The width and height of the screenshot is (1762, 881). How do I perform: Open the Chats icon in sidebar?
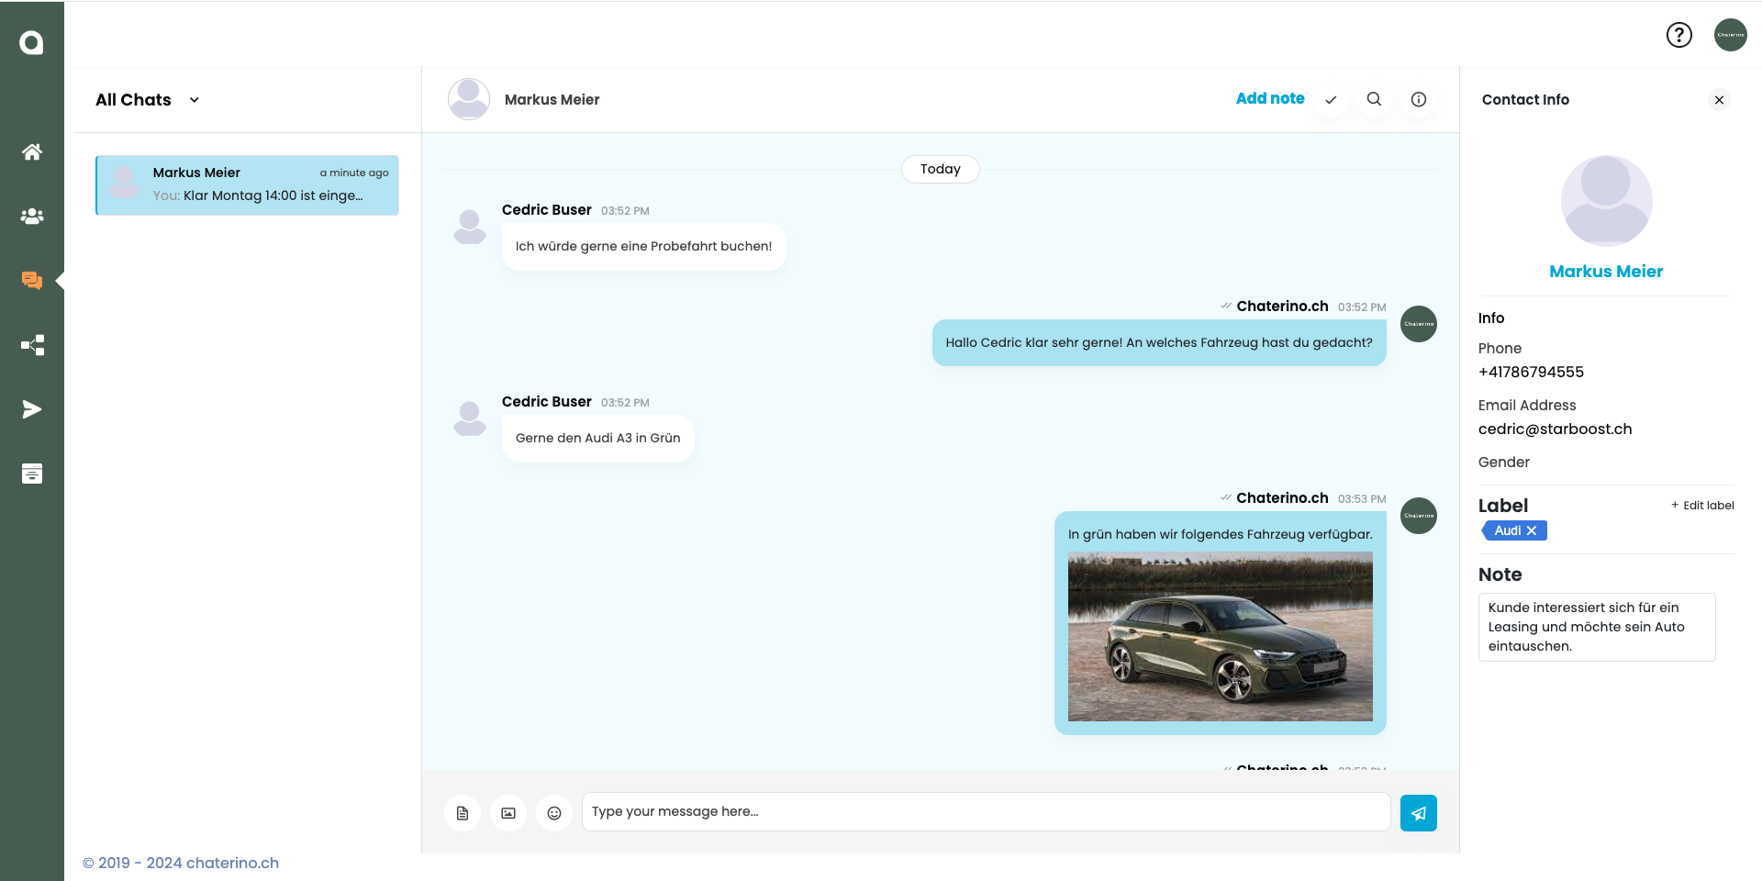click(32, 281)
